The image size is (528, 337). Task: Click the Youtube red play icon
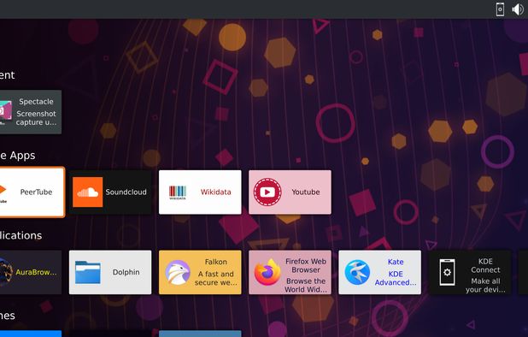pyautogui.click(x=267, y=192)
